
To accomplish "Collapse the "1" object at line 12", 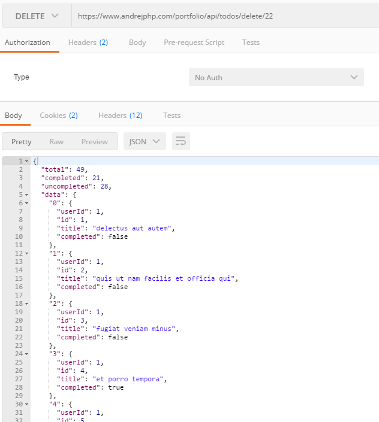I will click(x=27, y=253).
